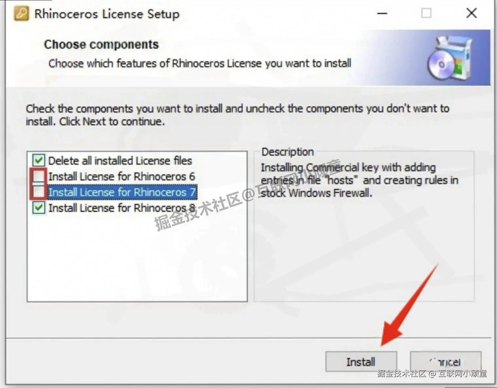The width and height of the screenshot is (497, 388).
Task: Click the key icon in title bar
Action: [21, 13]
